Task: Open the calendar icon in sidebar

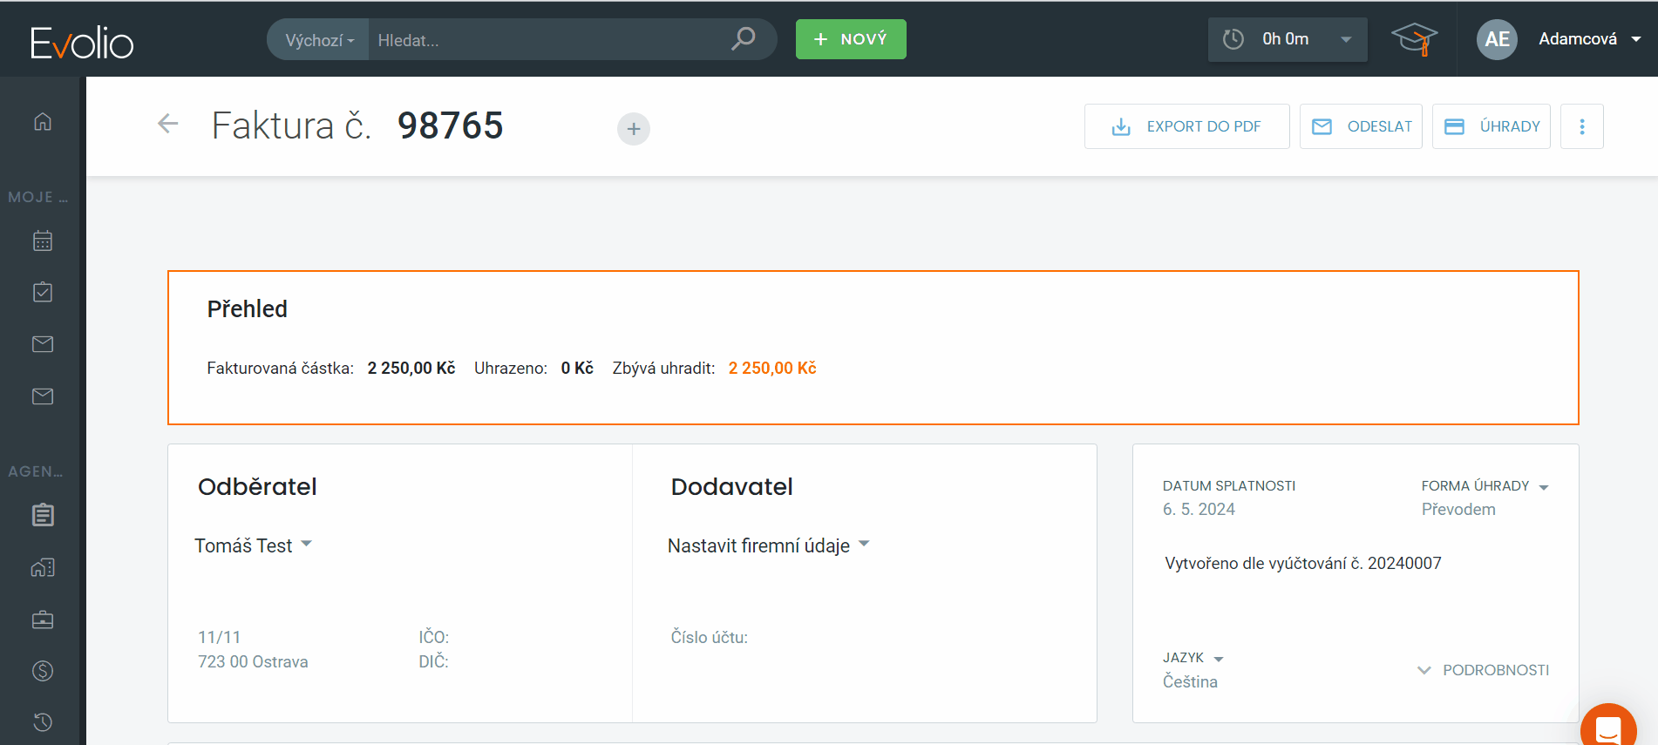Action: click(x=43, y=240)
